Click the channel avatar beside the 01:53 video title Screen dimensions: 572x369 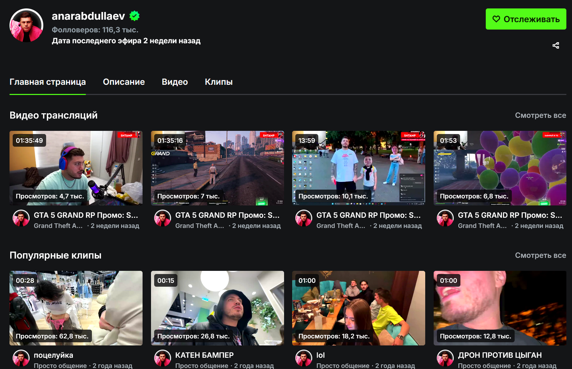coord(445,218)
